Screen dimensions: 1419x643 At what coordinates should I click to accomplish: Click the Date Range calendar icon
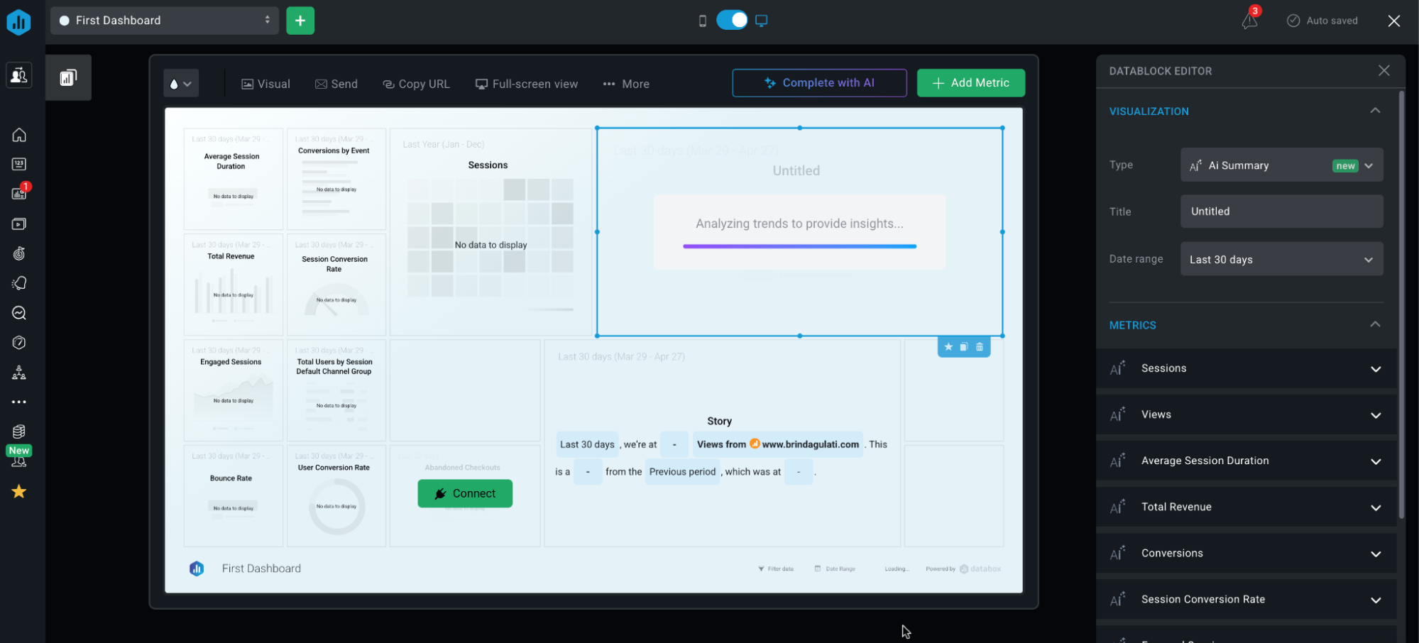point(818,568)
